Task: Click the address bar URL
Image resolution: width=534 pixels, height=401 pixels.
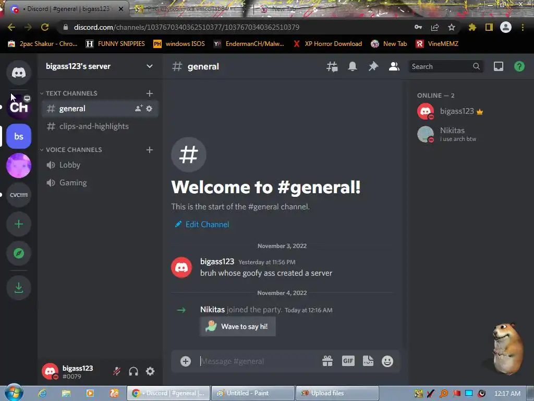Action: point(187,27)
